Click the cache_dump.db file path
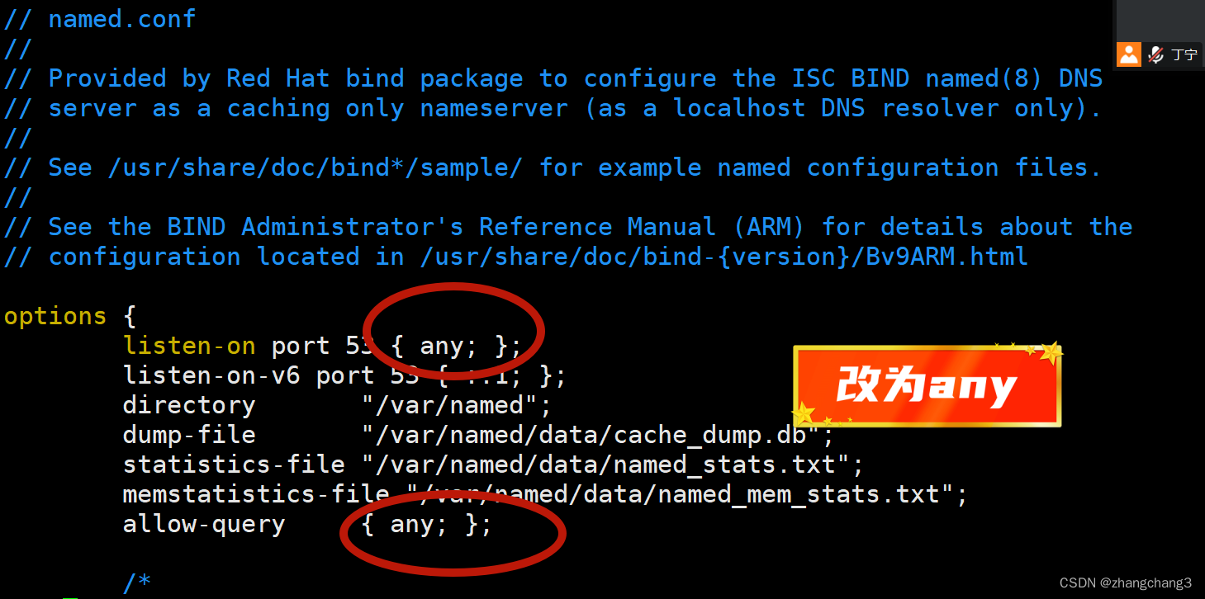 [x=597, y=435]
